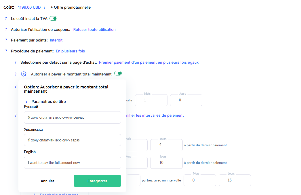The image size is (301, 195).
Task: Click help icon beside Sélectionné par défaut
Action: (16, 62)
